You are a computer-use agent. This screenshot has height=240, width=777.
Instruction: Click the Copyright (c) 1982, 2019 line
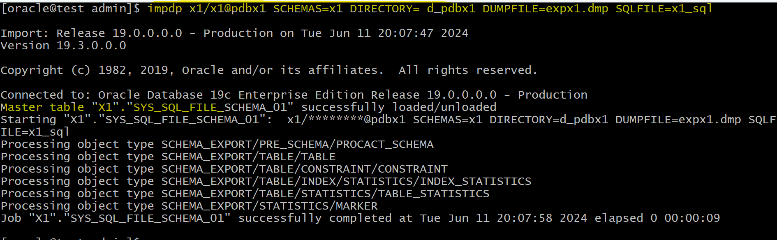(269, 70)
